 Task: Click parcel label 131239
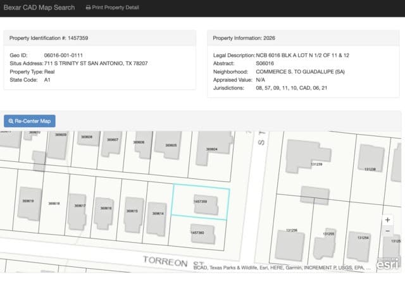pos(316,164)
